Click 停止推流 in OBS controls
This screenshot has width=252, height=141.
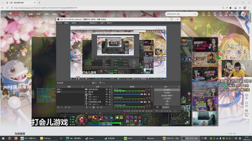(x=167, y=90)
